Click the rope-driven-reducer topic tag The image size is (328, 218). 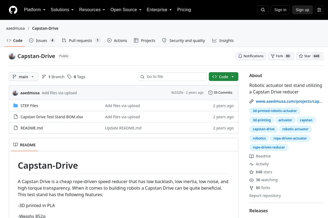[269, 147]
